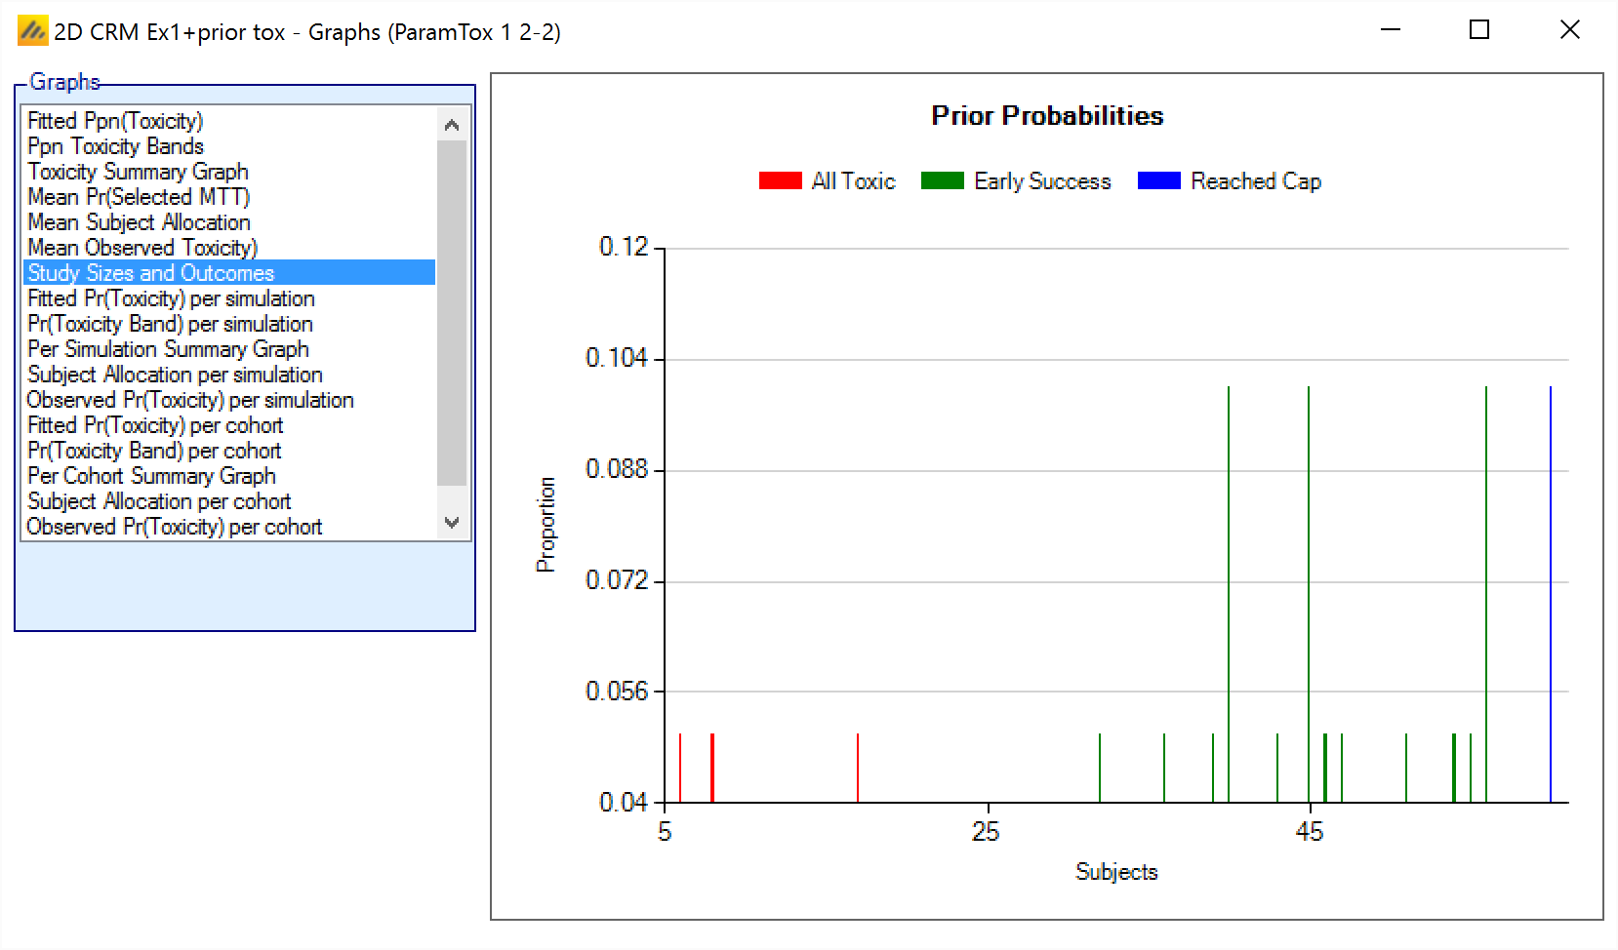1618x950 pixels.
Task: Open Per Cohort Summary Graph
Action: pos(151,476)
